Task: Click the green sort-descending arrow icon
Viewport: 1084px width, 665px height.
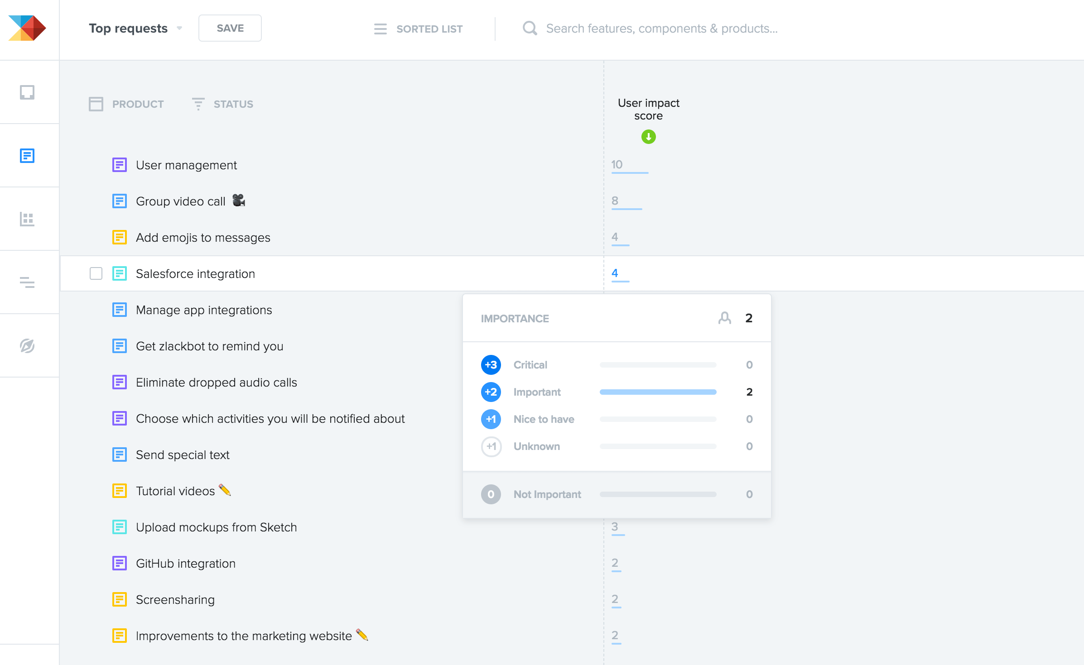Action: pos(648,137)
